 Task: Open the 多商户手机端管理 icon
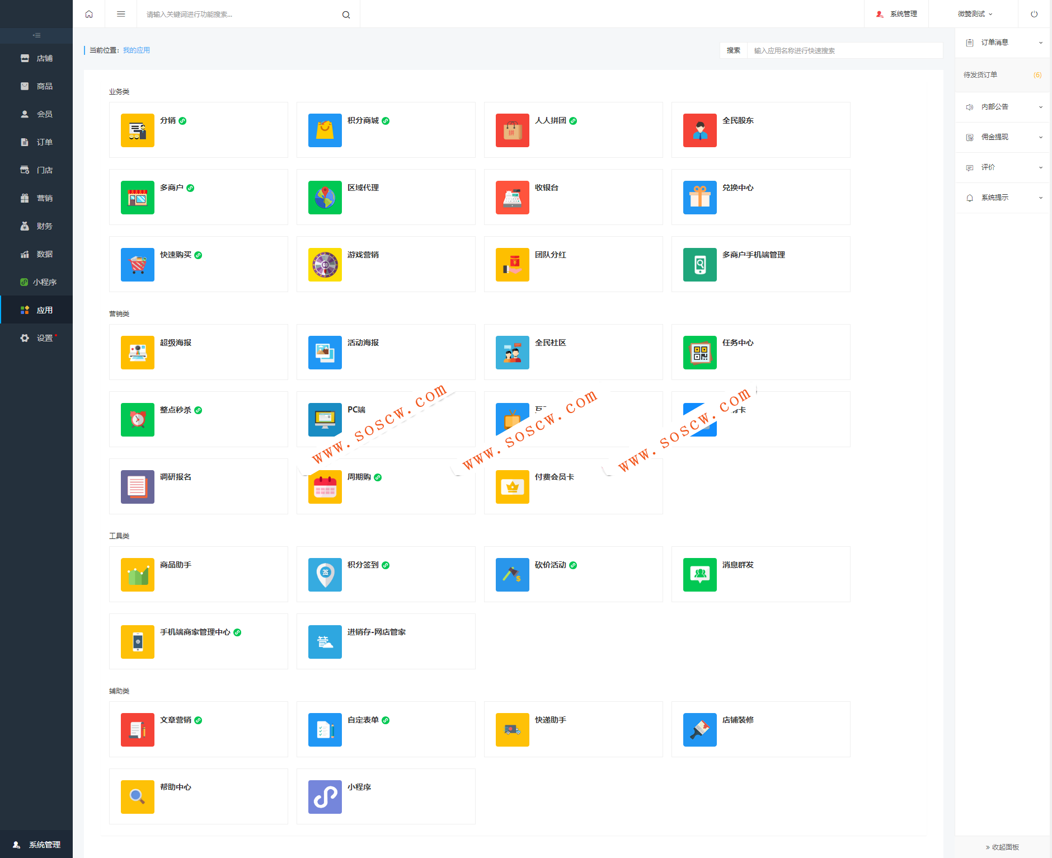click(699, 265)
